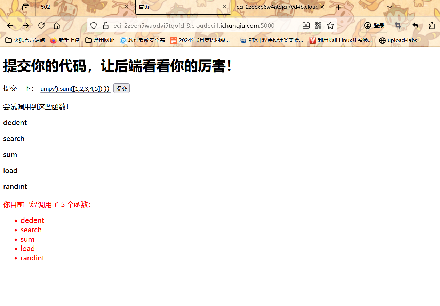Open the list all tabs dropdown
440x306 pixels.
[390, 7]
